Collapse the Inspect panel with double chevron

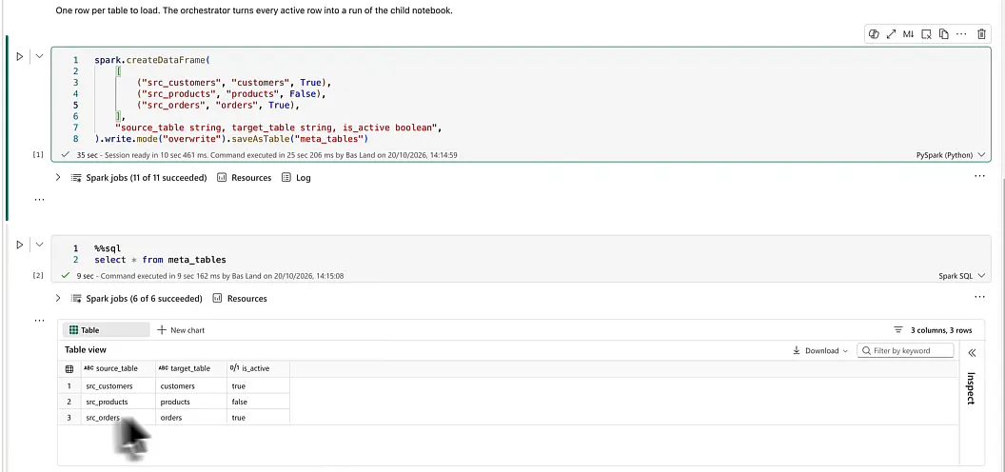click(x=972, y=353)
